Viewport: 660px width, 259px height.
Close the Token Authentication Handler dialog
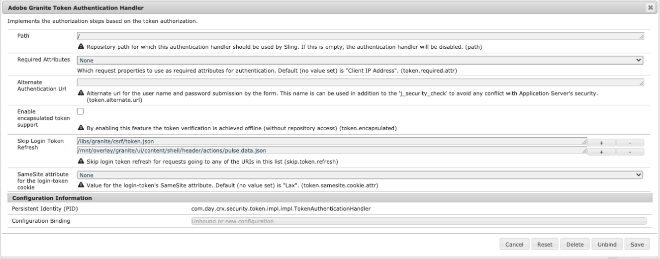(x=650, y=7)
